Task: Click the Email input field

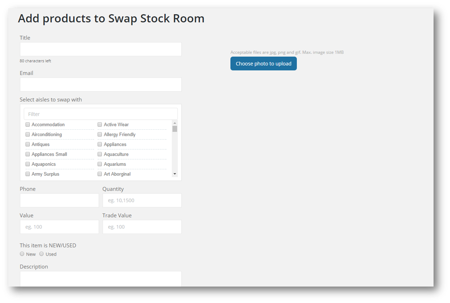Action: [x=100, y=84]
